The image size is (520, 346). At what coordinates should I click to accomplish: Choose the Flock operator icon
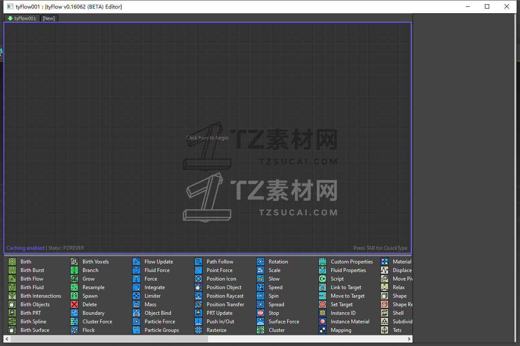pos(74,330)
